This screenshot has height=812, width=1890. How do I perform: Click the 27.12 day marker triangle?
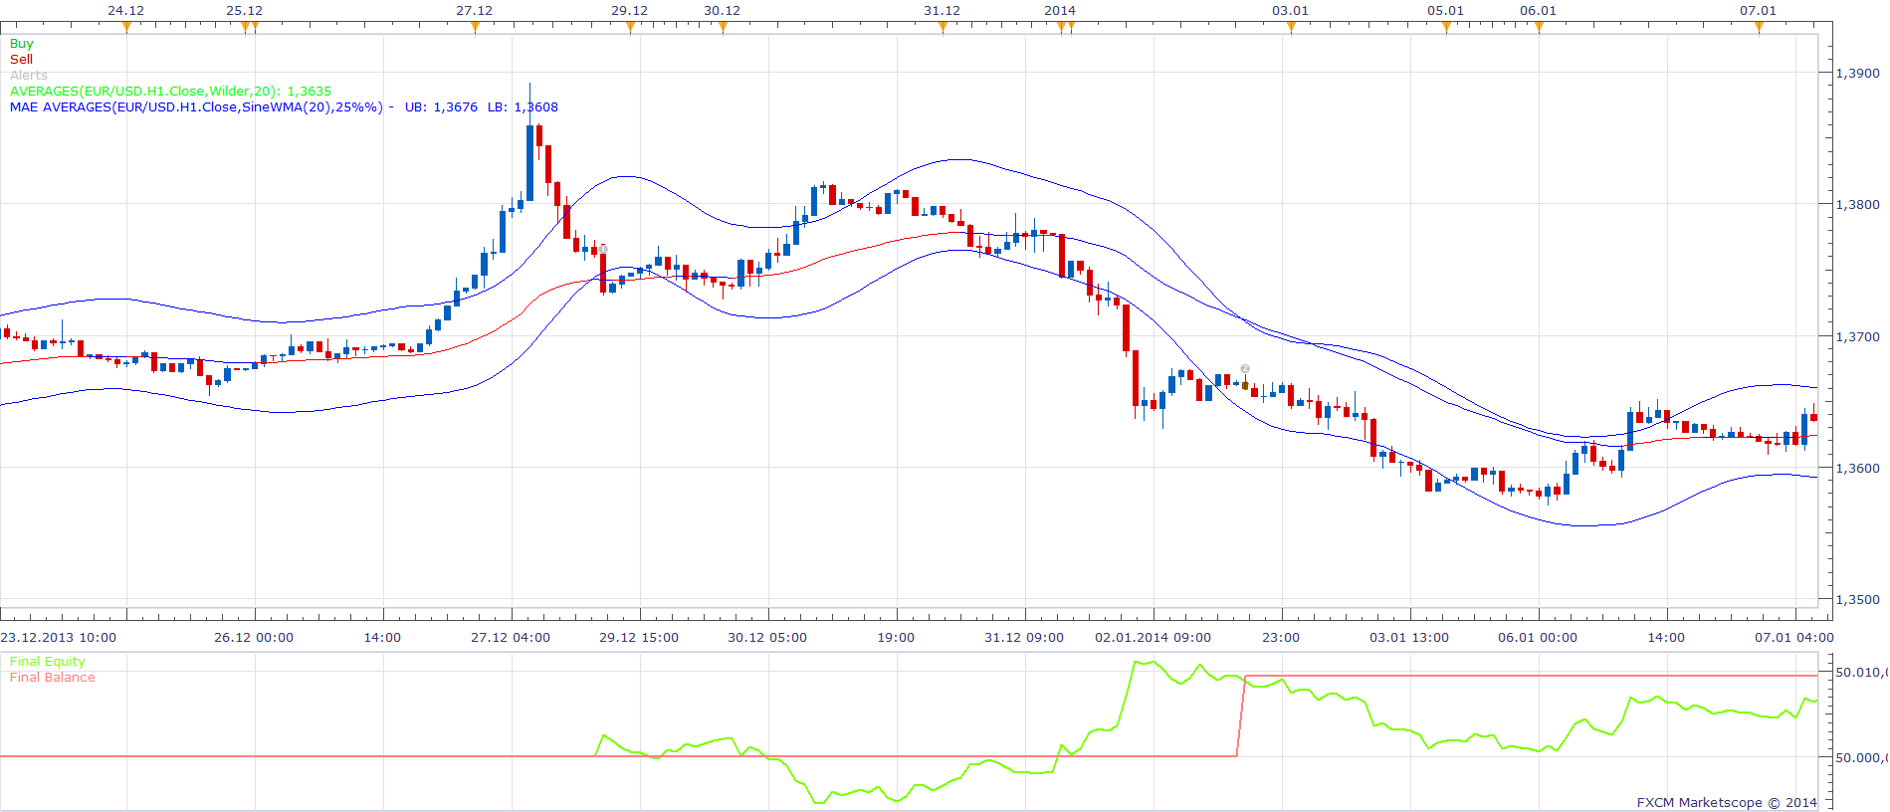pyautogui.click(x=475, y=27)
